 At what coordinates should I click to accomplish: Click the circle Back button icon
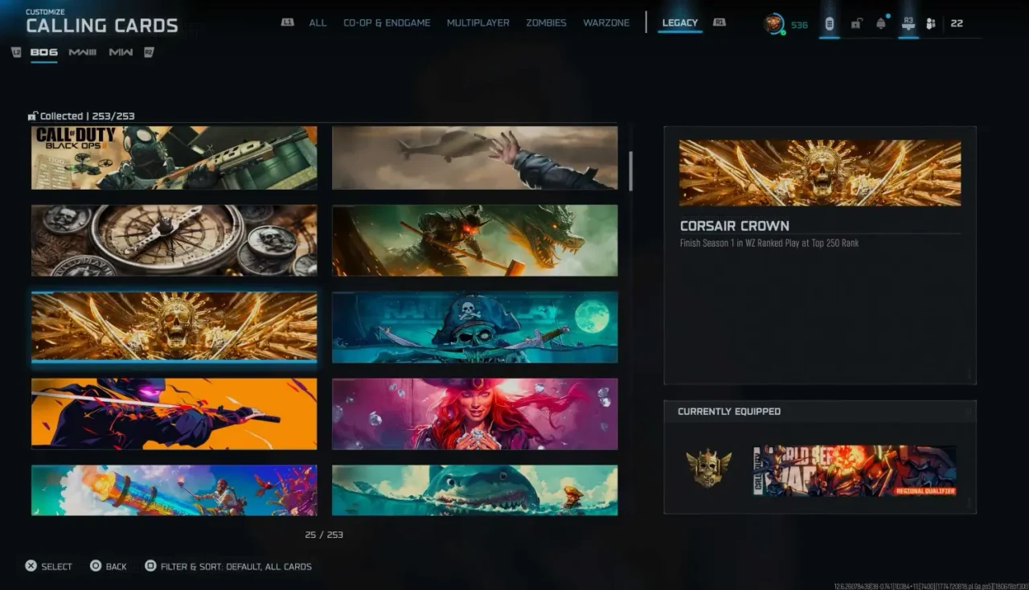click(96, 566)
